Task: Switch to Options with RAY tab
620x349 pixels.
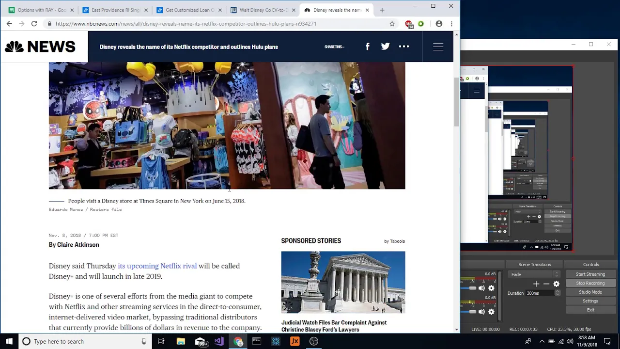Action: [42, 10]
